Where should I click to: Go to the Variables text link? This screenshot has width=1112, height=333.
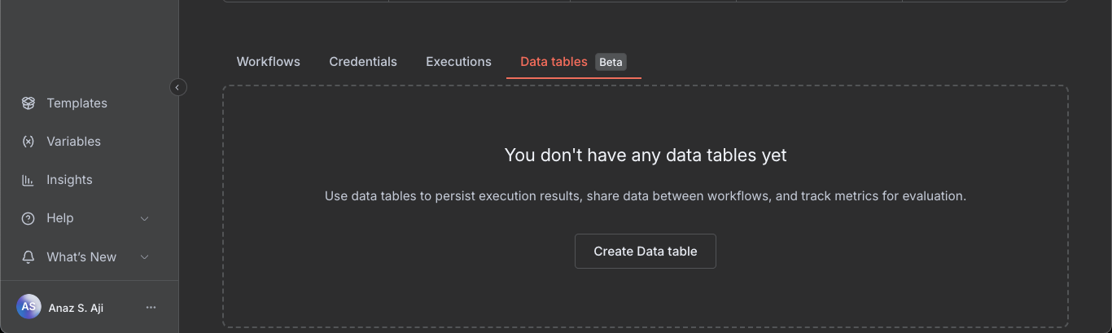[73, 142]
